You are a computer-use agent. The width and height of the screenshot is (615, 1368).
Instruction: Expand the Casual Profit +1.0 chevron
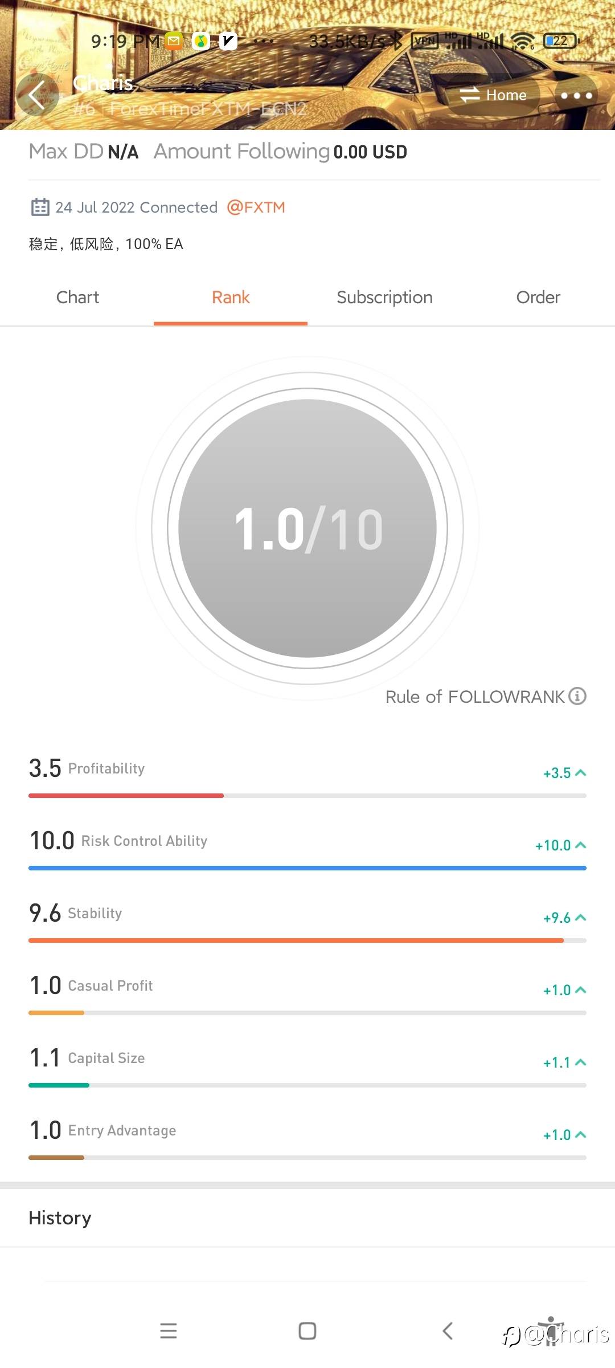(x=580, y=990)
